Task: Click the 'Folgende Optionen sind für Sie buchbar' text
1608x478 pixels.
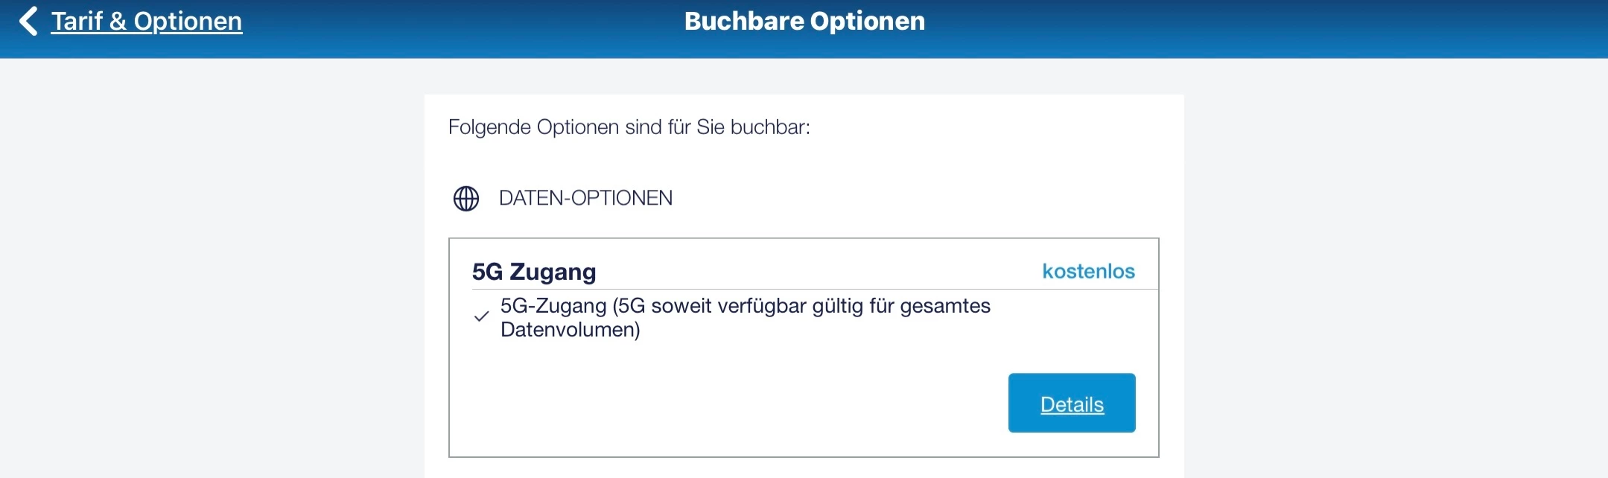Action: pos(629,127)
